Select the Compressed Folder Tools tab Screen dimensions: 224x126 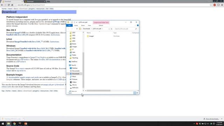coord(101,22)
